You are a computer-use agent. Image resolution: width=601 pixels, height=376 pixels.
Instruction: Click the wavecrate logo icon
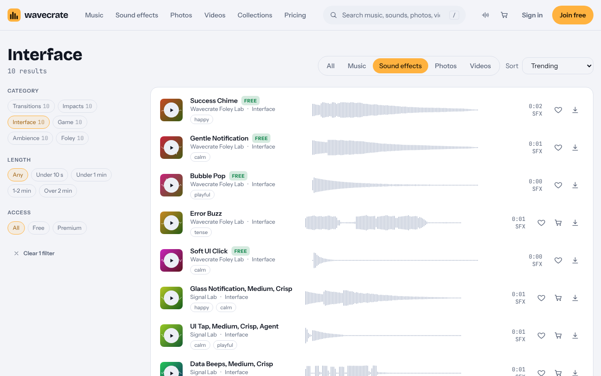click(x=14, y=15)
